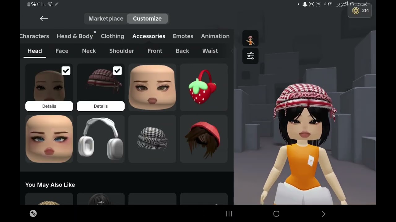Select the Head accessories subtab
Image resolution: width=396 pixels, height=222 pixels.
[35, 51]
